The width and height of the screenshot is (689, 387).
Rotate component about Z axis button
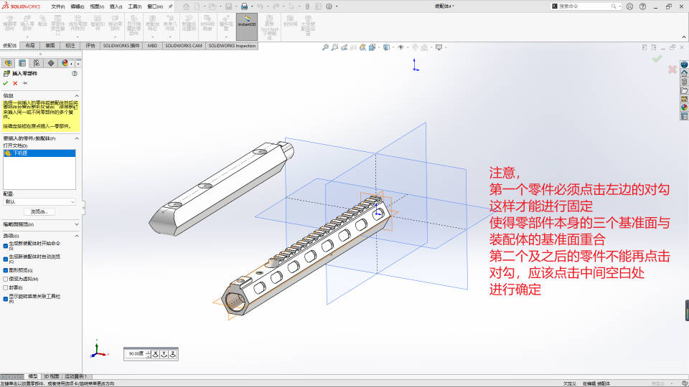(x=173, y=354)
